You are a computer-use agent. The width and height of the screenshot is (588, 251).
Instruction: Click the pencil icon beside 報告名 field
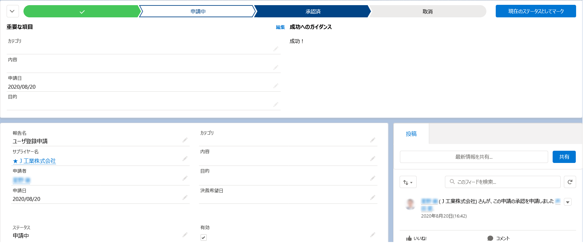[x=185, y=140]
